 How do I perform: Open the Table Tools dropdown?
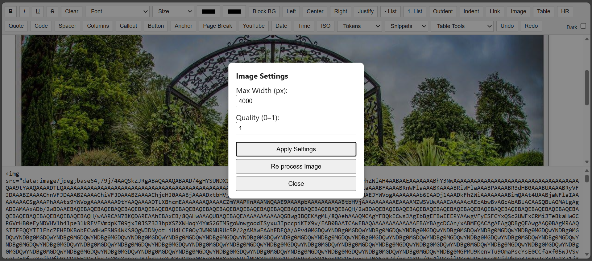(462, 26)
